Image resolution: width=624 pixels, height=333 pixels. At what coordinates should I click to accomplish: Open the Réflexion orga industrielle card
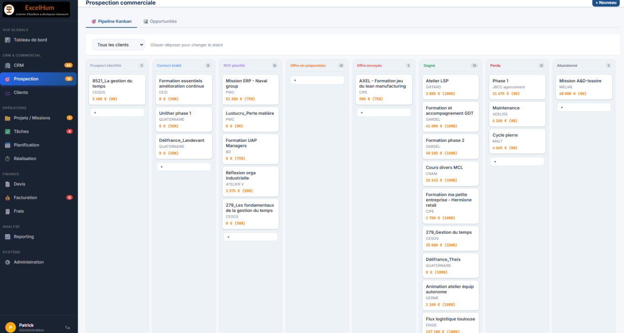point(250,182)
